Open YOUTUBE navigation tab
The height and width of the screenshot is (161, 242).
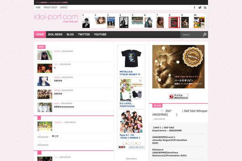click(100, 35)
